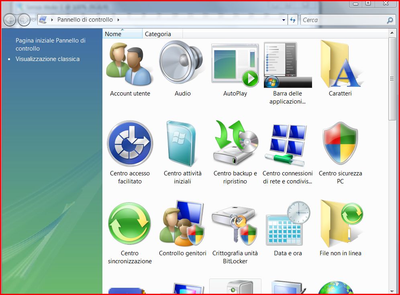This screenshot has width=400, height=295.
Task: Sort items by the Nome column
Action: [x=122, y=34]
